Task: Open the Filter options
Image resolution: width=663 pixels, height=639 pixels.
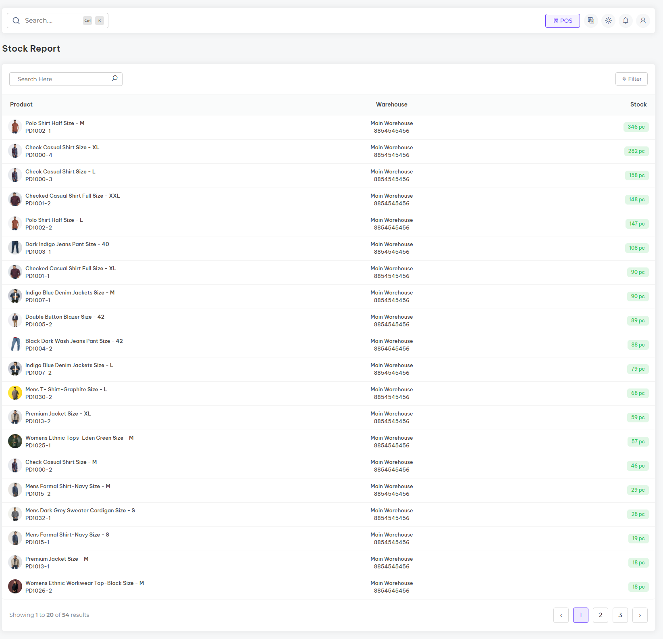Action: (631, 79)
